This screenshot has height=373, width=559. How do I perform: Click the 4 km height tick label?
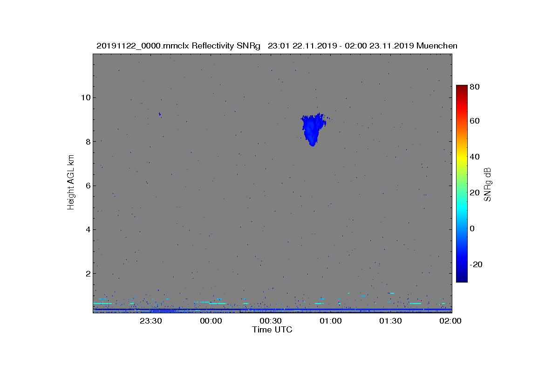tap(88, 229)
